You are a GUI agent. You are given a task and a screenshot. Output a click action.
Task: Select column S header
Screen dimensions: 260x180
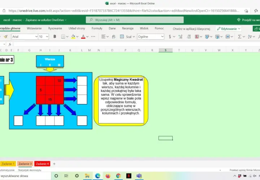[165, 50]
